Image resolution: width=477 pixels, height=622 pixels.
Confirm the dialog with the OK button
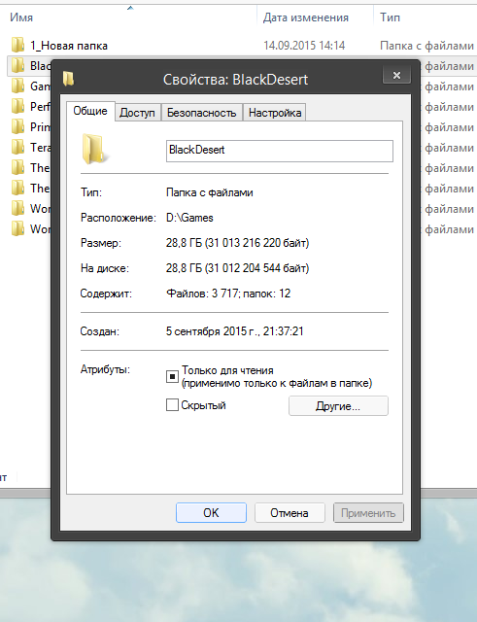coord(211,513)
